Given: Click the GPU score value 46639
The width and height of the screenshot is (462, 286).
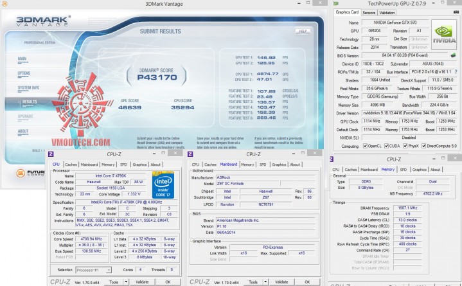Looking at the screenshot, I should pos(130,107).
